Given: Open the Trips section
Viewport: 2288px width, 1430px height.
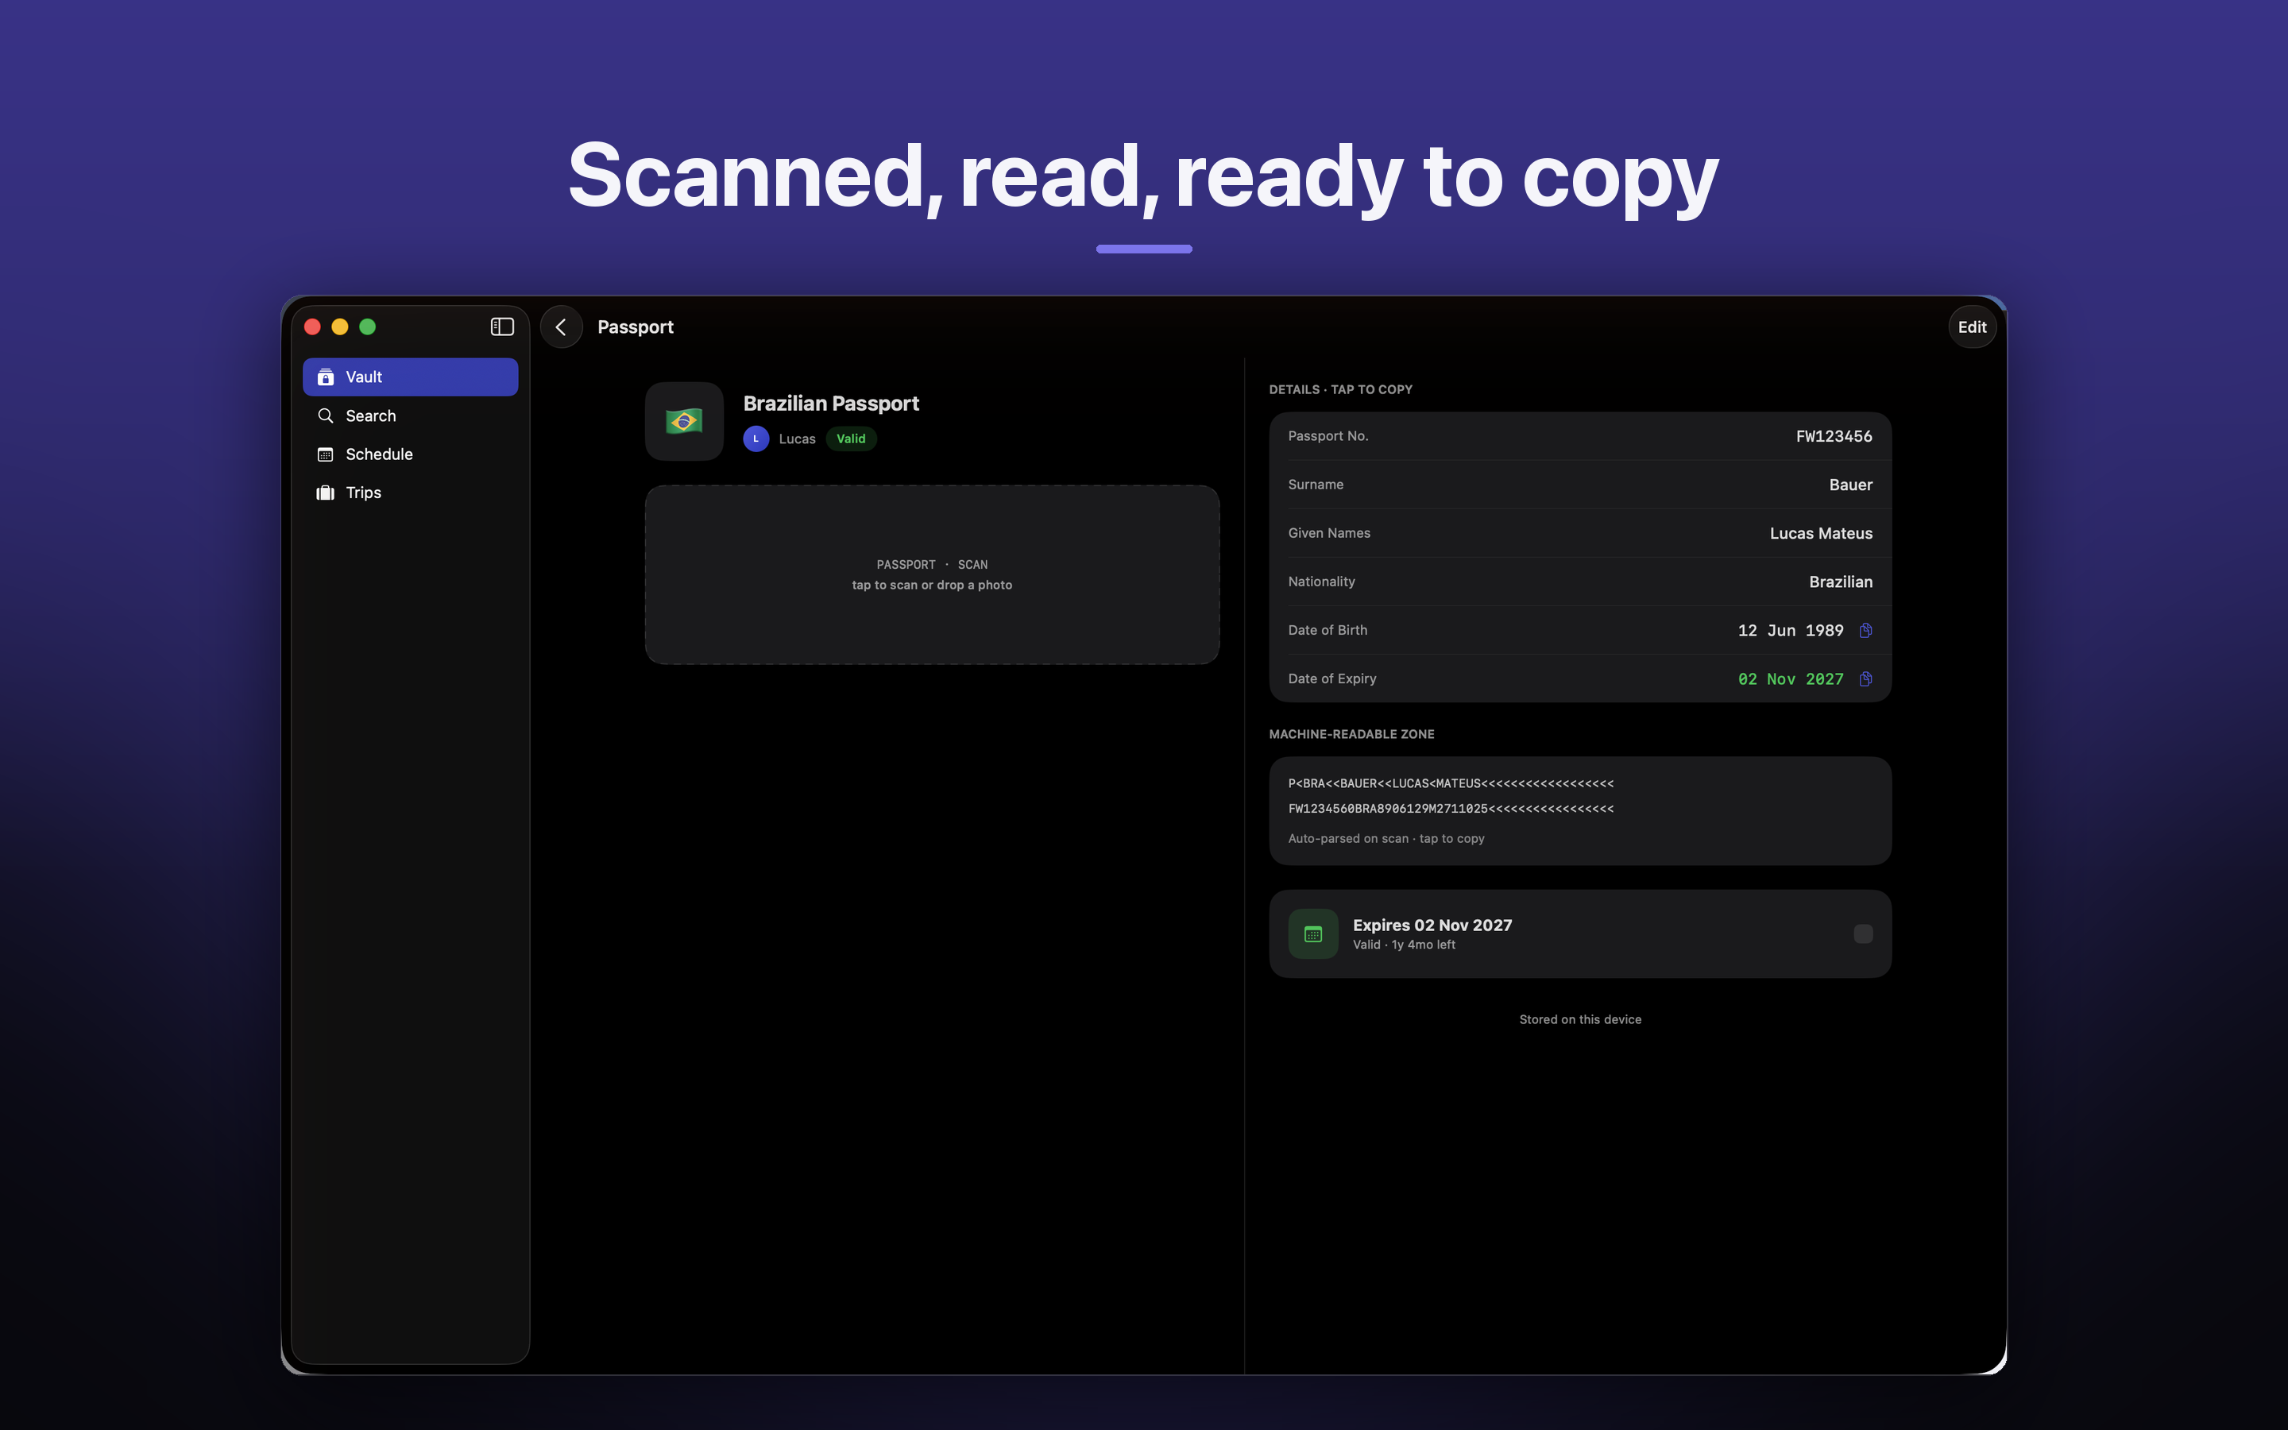Looking at the screenshot, I should (x=410, y=493).
